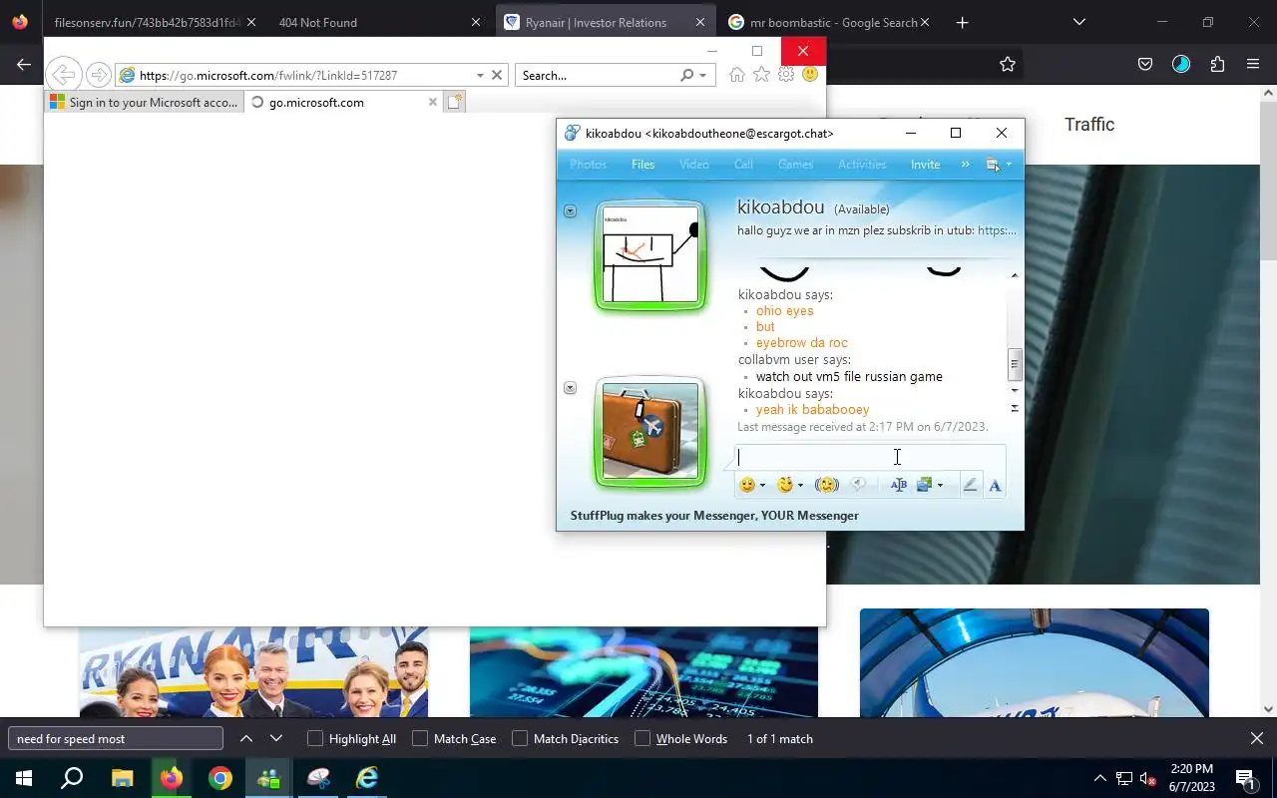
Task: Open the background dropdown arrow
Action: 940,486
